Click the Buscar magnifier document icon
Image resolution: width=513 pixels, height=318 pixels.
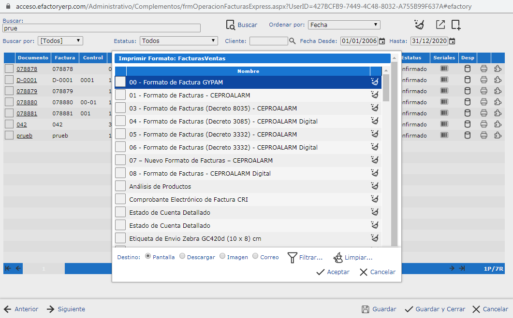coord(230,25)
